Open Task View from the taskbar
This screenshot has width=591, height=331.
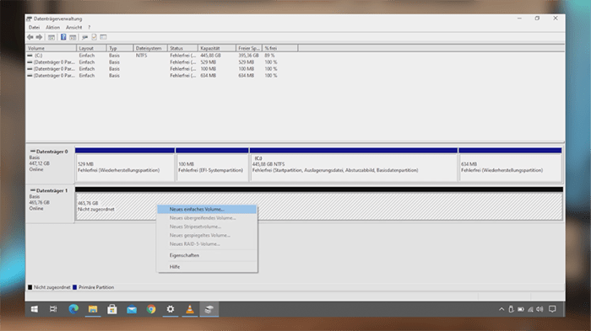[x=53, y=309]
